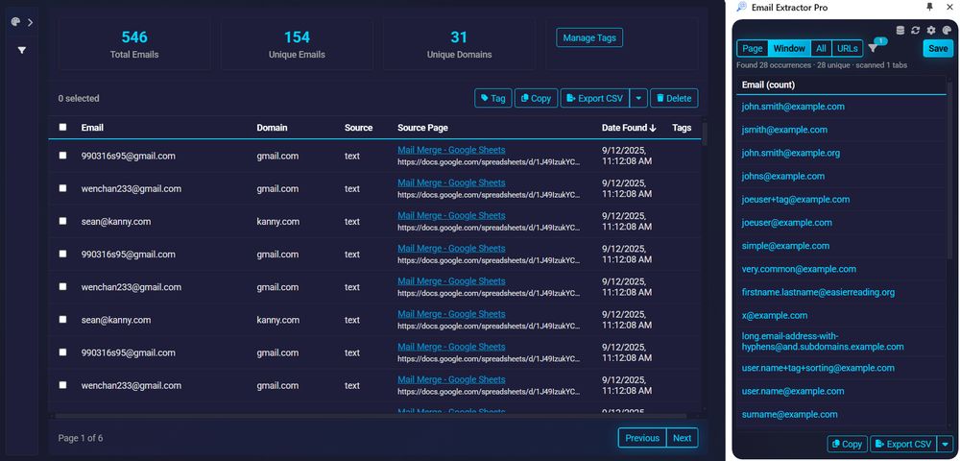This screenshot has height=461, width=960.
Task: Click the Copy button above the table
Action: [x=536, y=98]
